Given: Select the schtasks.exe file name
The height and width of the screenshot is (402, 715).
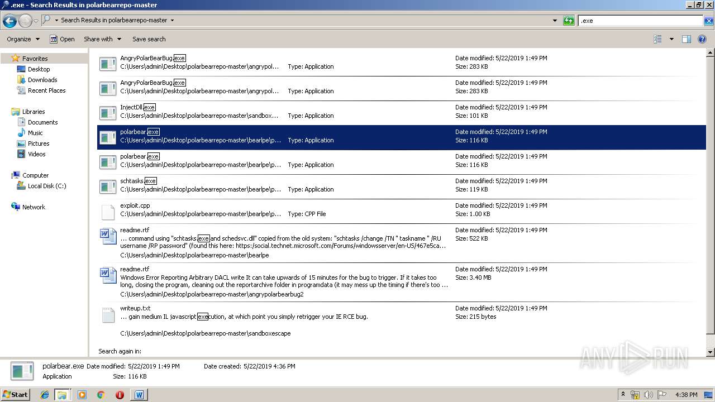Looking at the screenshot, I should [x=139, y=181].
